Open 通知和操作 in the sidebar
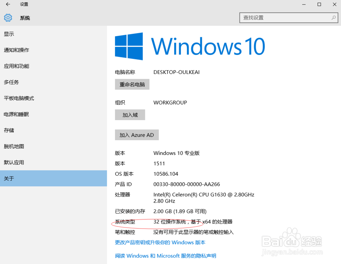341x264 pixels. [54, 50]
